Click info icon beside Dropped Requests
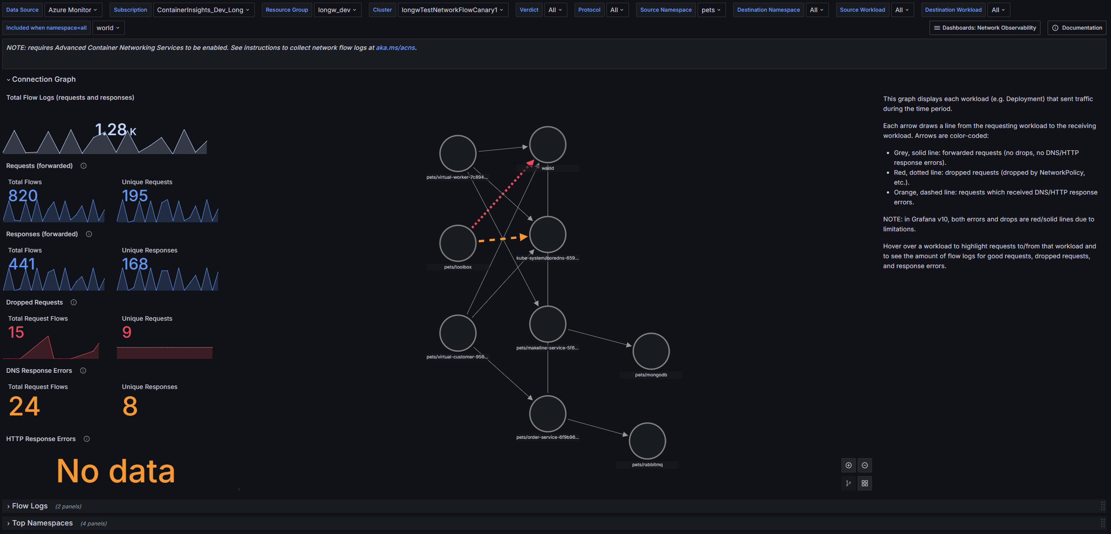 click(74, 302)
